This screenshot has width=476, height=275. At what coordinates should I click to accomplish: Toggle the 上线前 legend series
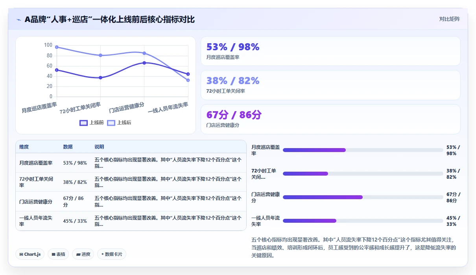pyautogui.click(x=92, y=123)
